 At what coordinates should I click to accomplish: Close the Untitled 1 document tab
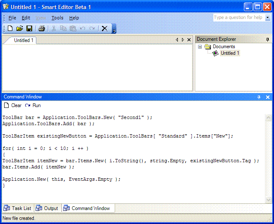click(x=189, y=40)
